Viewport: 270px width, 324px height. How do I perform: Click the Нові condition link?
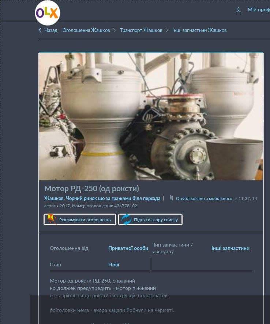pos(113,265)
